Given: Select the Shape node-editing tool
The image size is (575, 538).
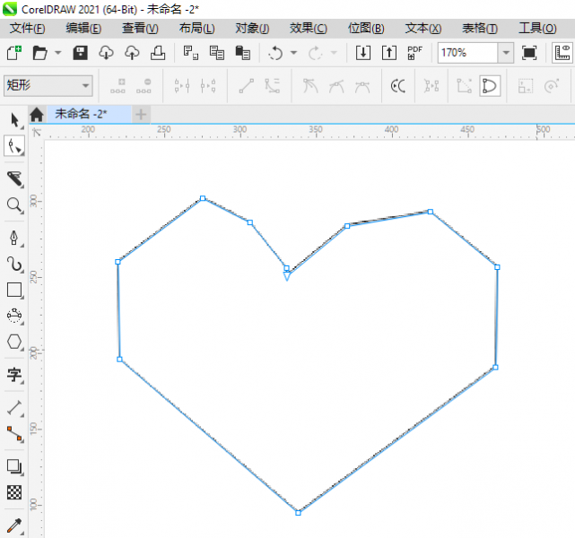Looking at the screenshot, I should pos(14,146).
